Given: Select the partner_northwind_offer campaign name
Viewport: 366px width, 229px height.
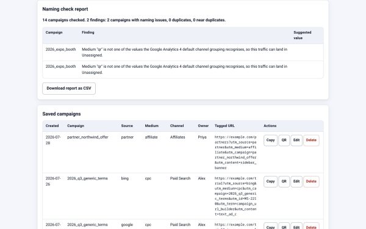Looking at the screenshot, I should pos(88,137).
